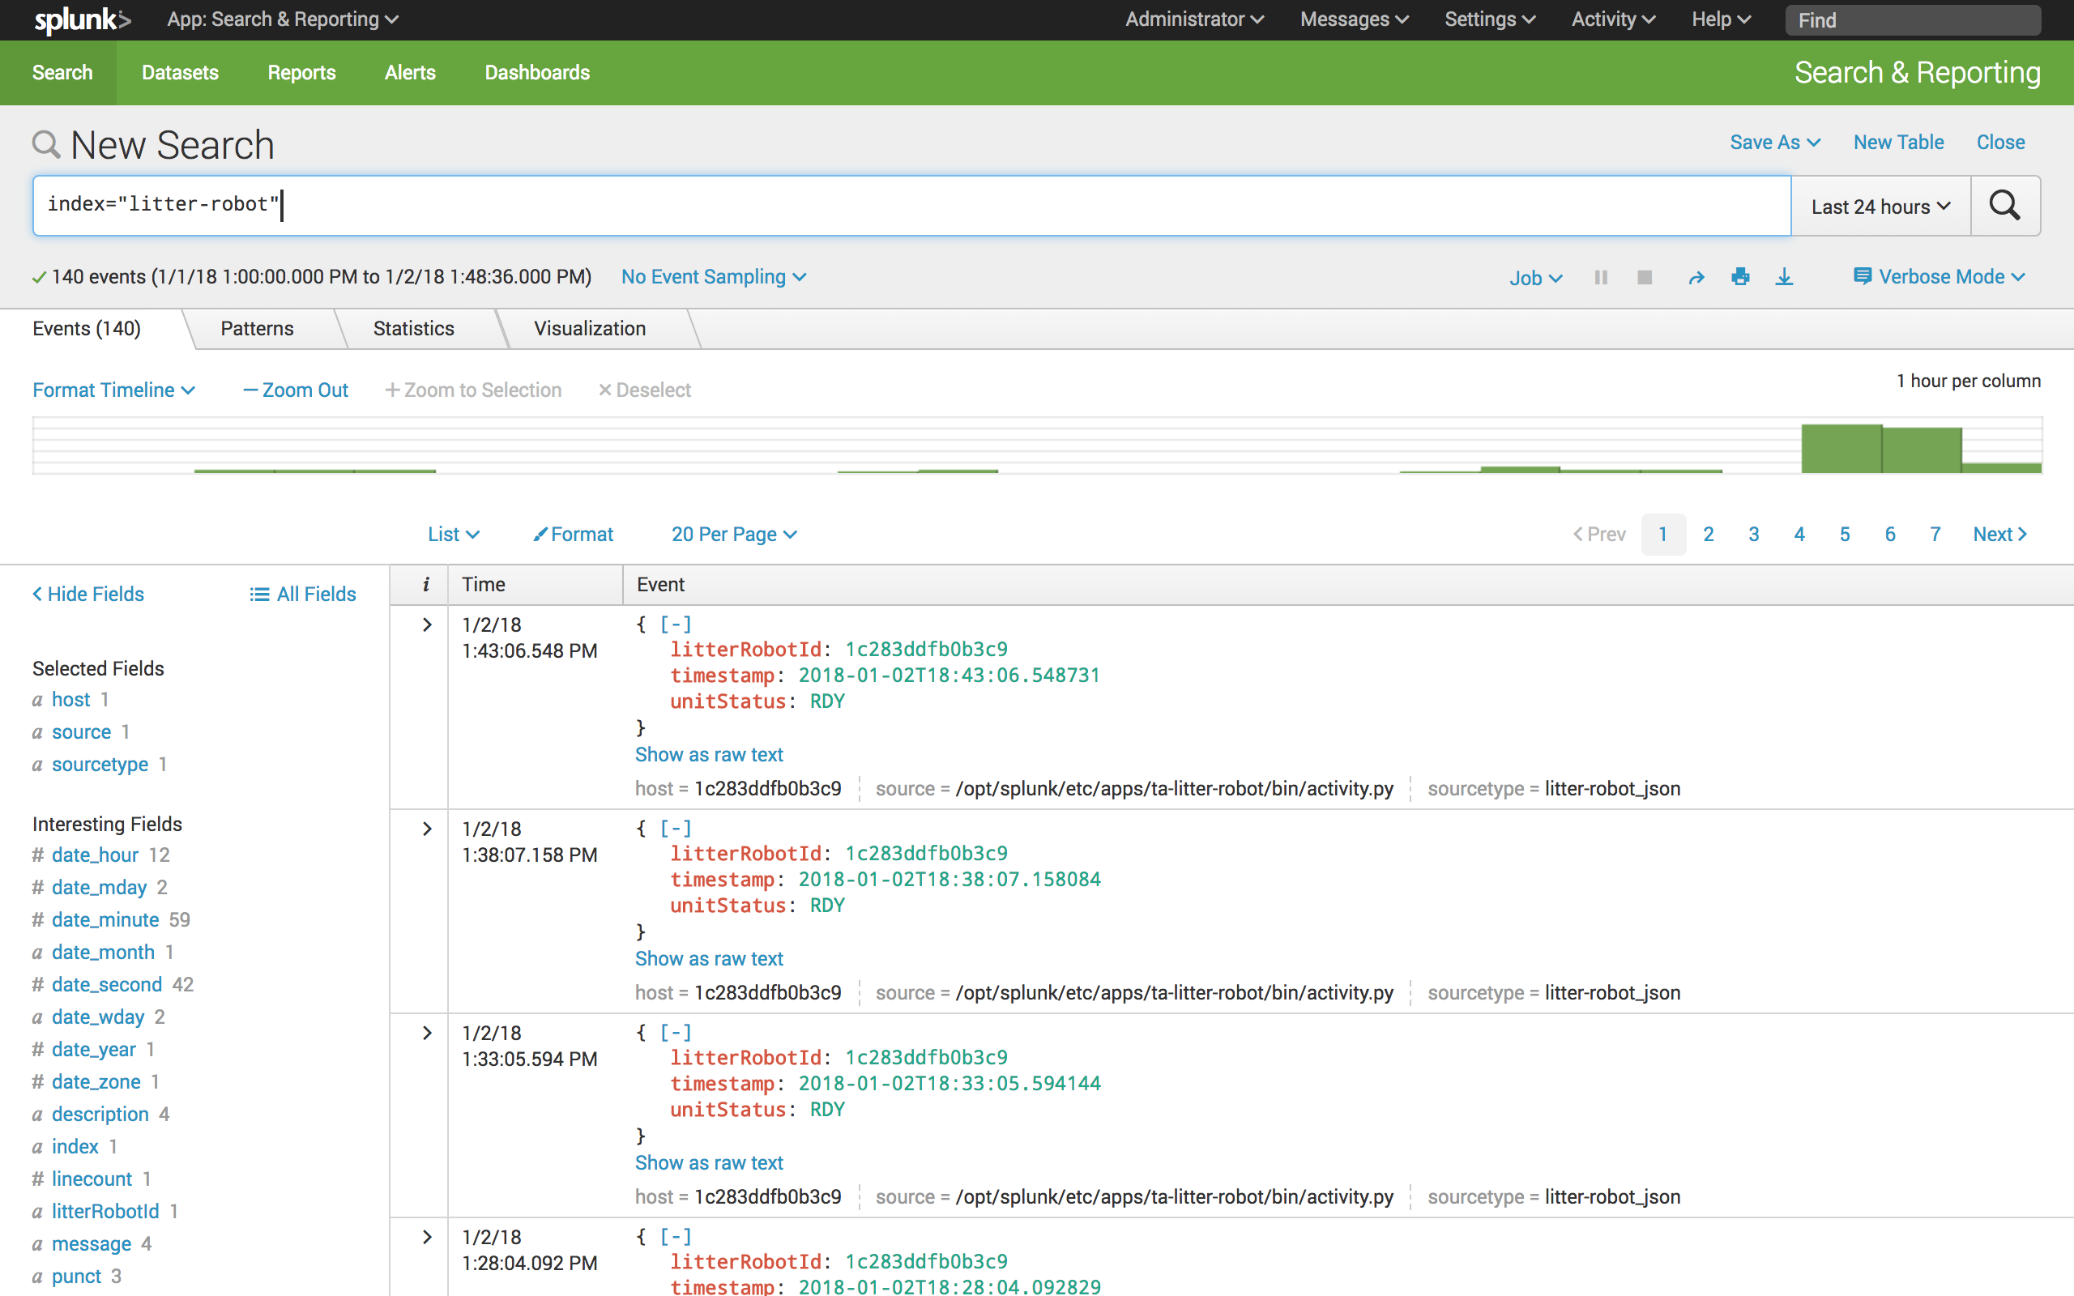Expand the 1:43:06.548 PM event row
The image size is (2074, 1296).
(x=427, y=625)
